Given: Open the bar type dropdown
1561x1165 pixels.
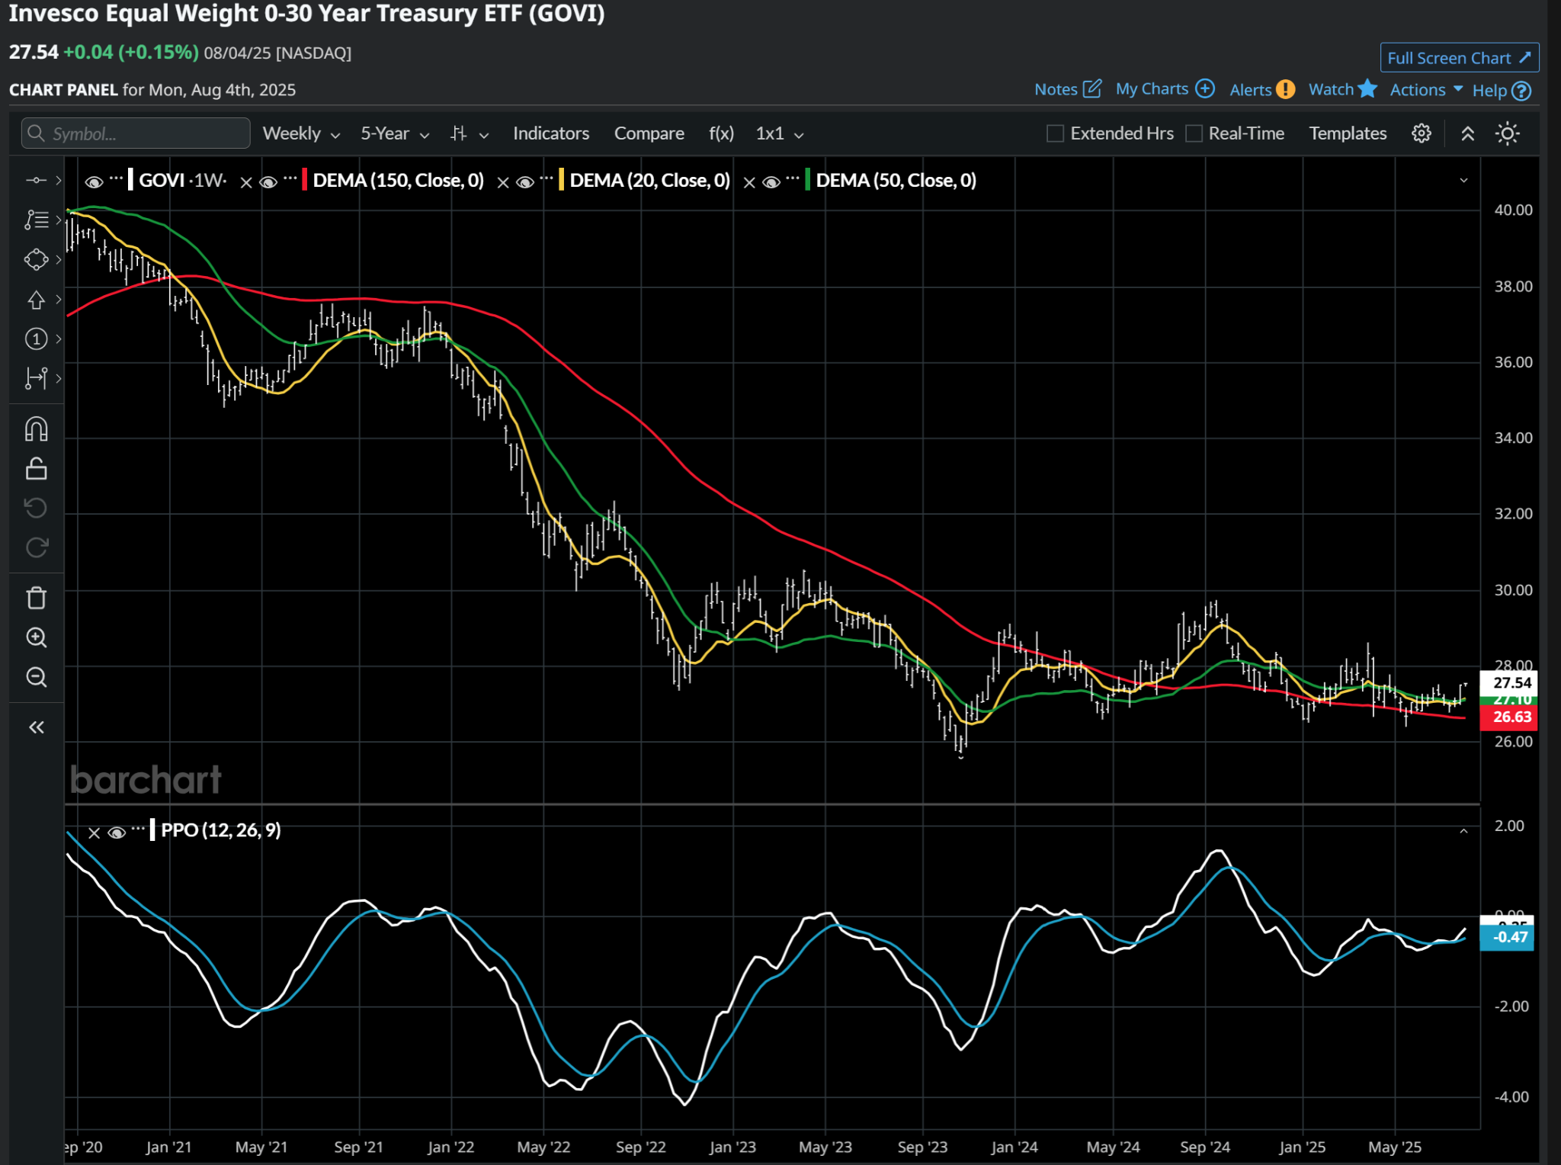Looking at the screenshot, I should coord(469,133).
